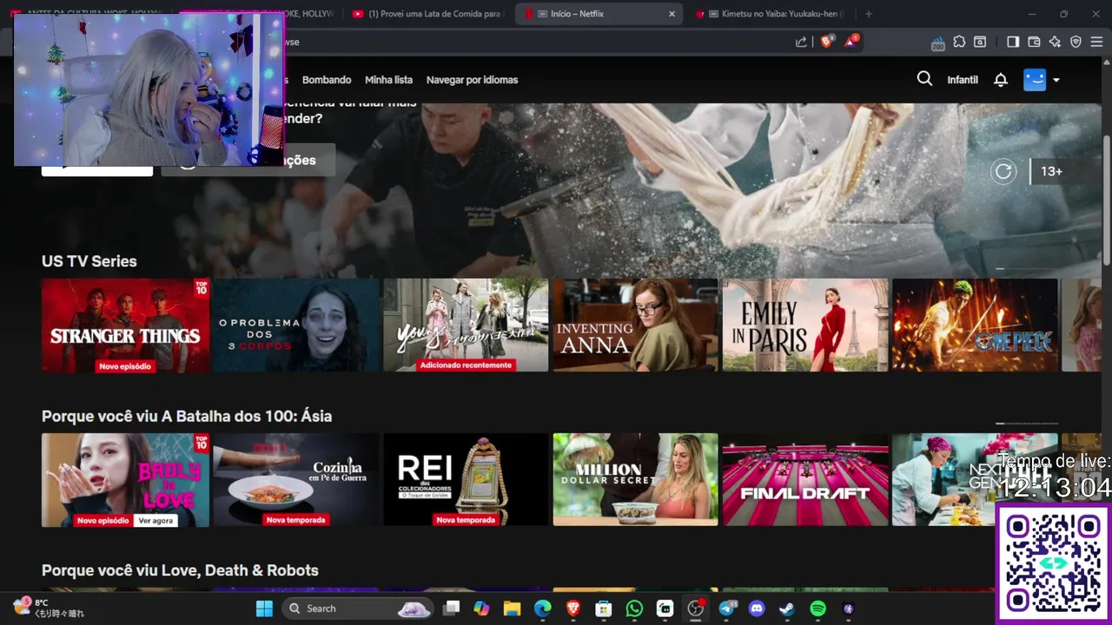
Task: Click the blue smiley profile avatar
Action: click(1035, 80)
